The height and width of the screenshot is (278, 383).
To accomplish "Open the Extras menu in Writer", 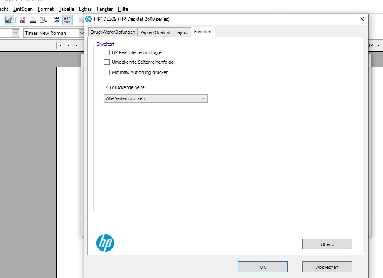I will click(x=85, y=9).
